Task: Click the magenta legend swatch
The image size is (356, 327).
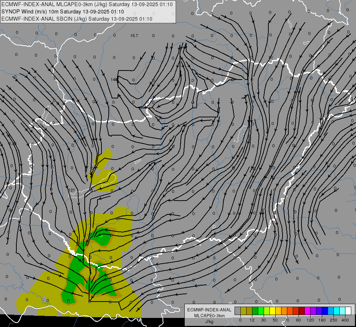Action: (307, 311)
